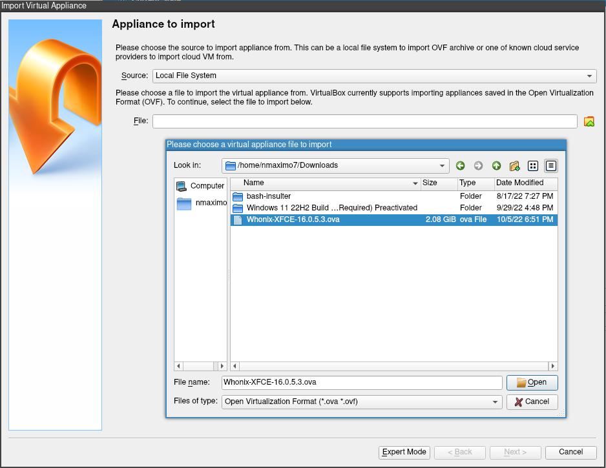This screenshot has width=606, height=468.
Task: Select the bash-insulter folder
Action: tap(268, 196)
